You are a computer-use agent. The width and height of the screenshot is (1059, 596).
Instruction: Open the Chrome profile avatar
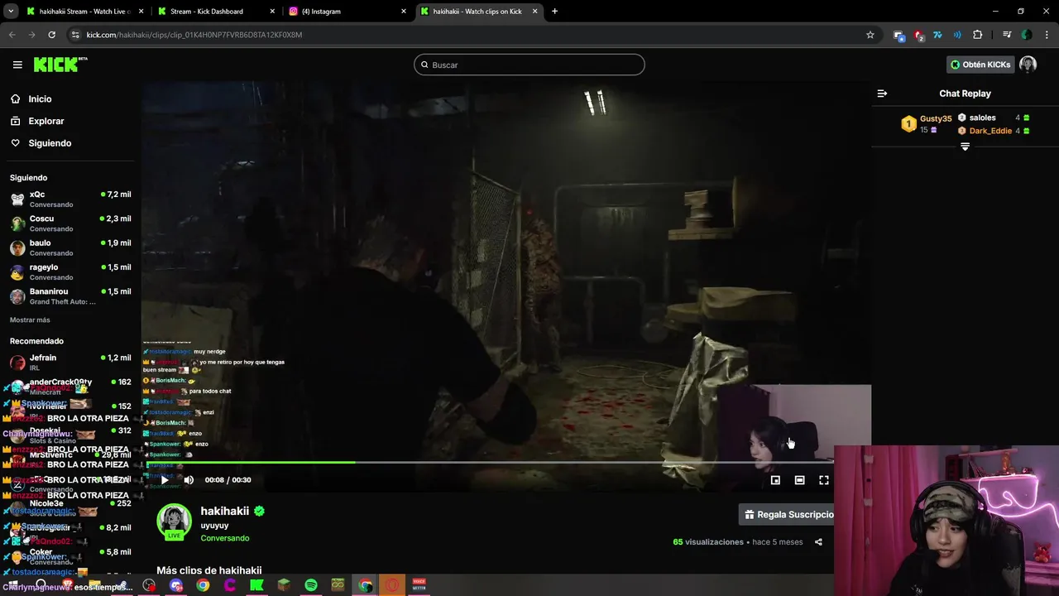tap(1027, 35)
